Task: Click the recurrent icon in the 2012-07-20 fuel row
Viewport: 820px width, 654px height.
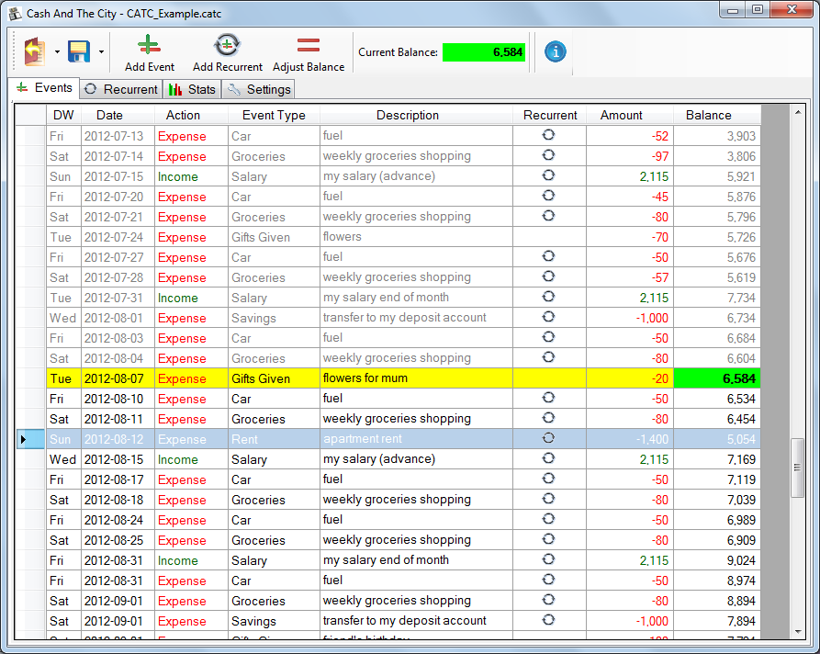Action: [x=548, y=196]
